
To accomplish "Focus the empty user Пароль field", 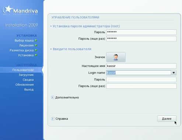I will [x=141, y=79].
